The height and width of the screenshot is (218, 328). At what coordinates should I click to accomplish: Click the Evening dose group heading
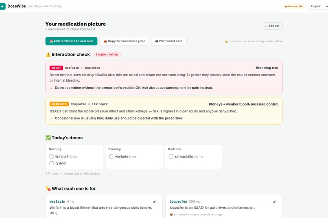pos(114,149)
